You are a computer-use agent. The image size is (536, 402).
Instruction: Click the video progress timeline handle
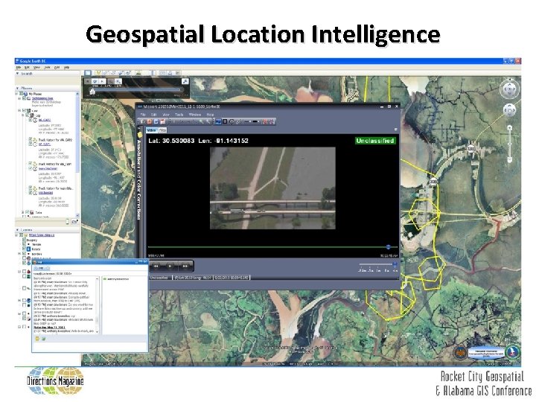[389, 247]
